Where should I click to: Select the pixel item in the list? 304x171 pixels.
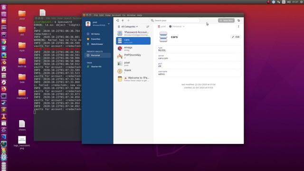pos(133,64)
